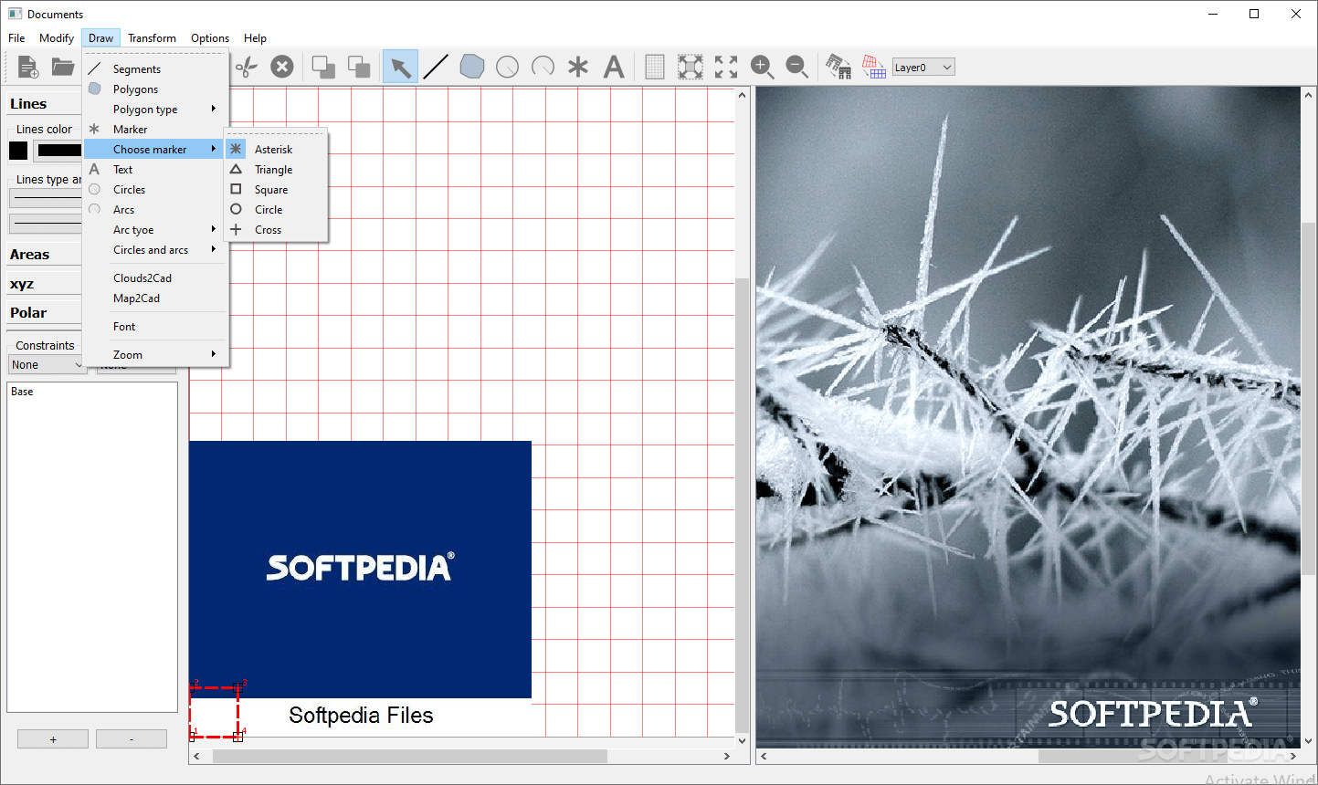Click the Open folder toolbar icon
Screen dimensions: 1318x785
(63, 67)
